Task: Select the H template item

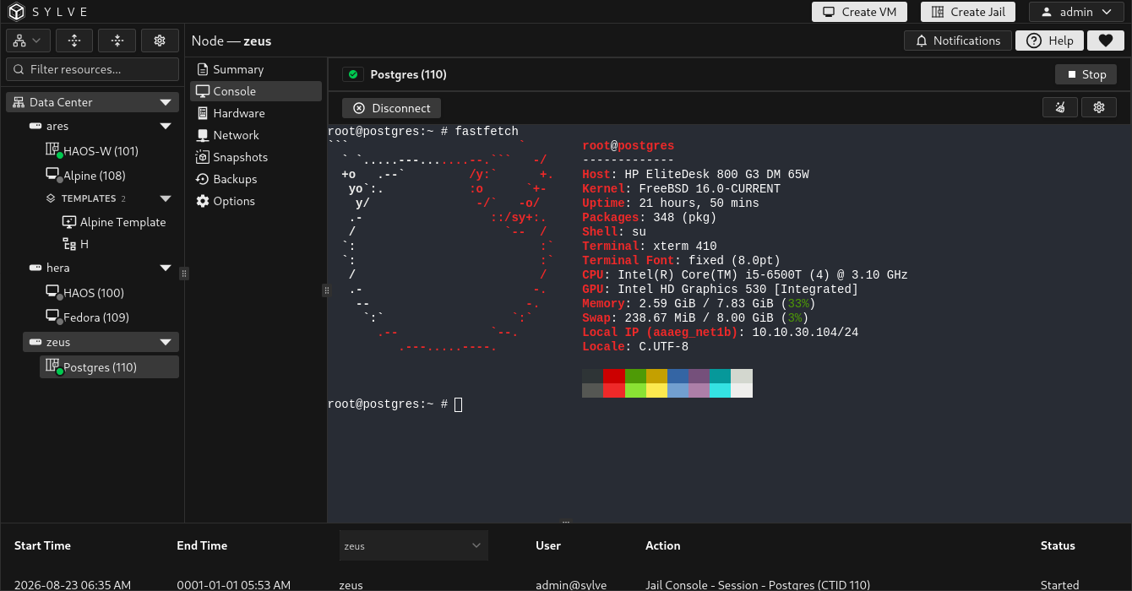Action: click(117, 244)
